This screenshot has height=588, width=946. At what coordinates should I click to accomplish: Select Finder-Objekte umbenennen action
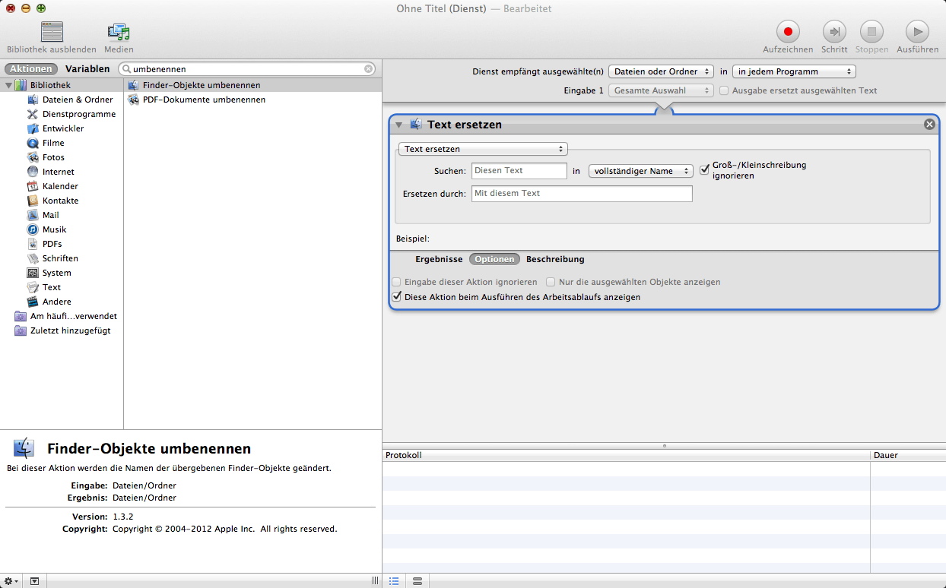coord(202,85)
